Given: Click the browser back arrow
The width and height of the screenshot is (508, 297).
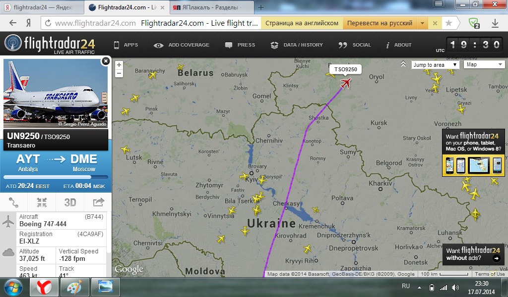Looking at the screenshot, I should pyautogui.click(x=12, y=23).
